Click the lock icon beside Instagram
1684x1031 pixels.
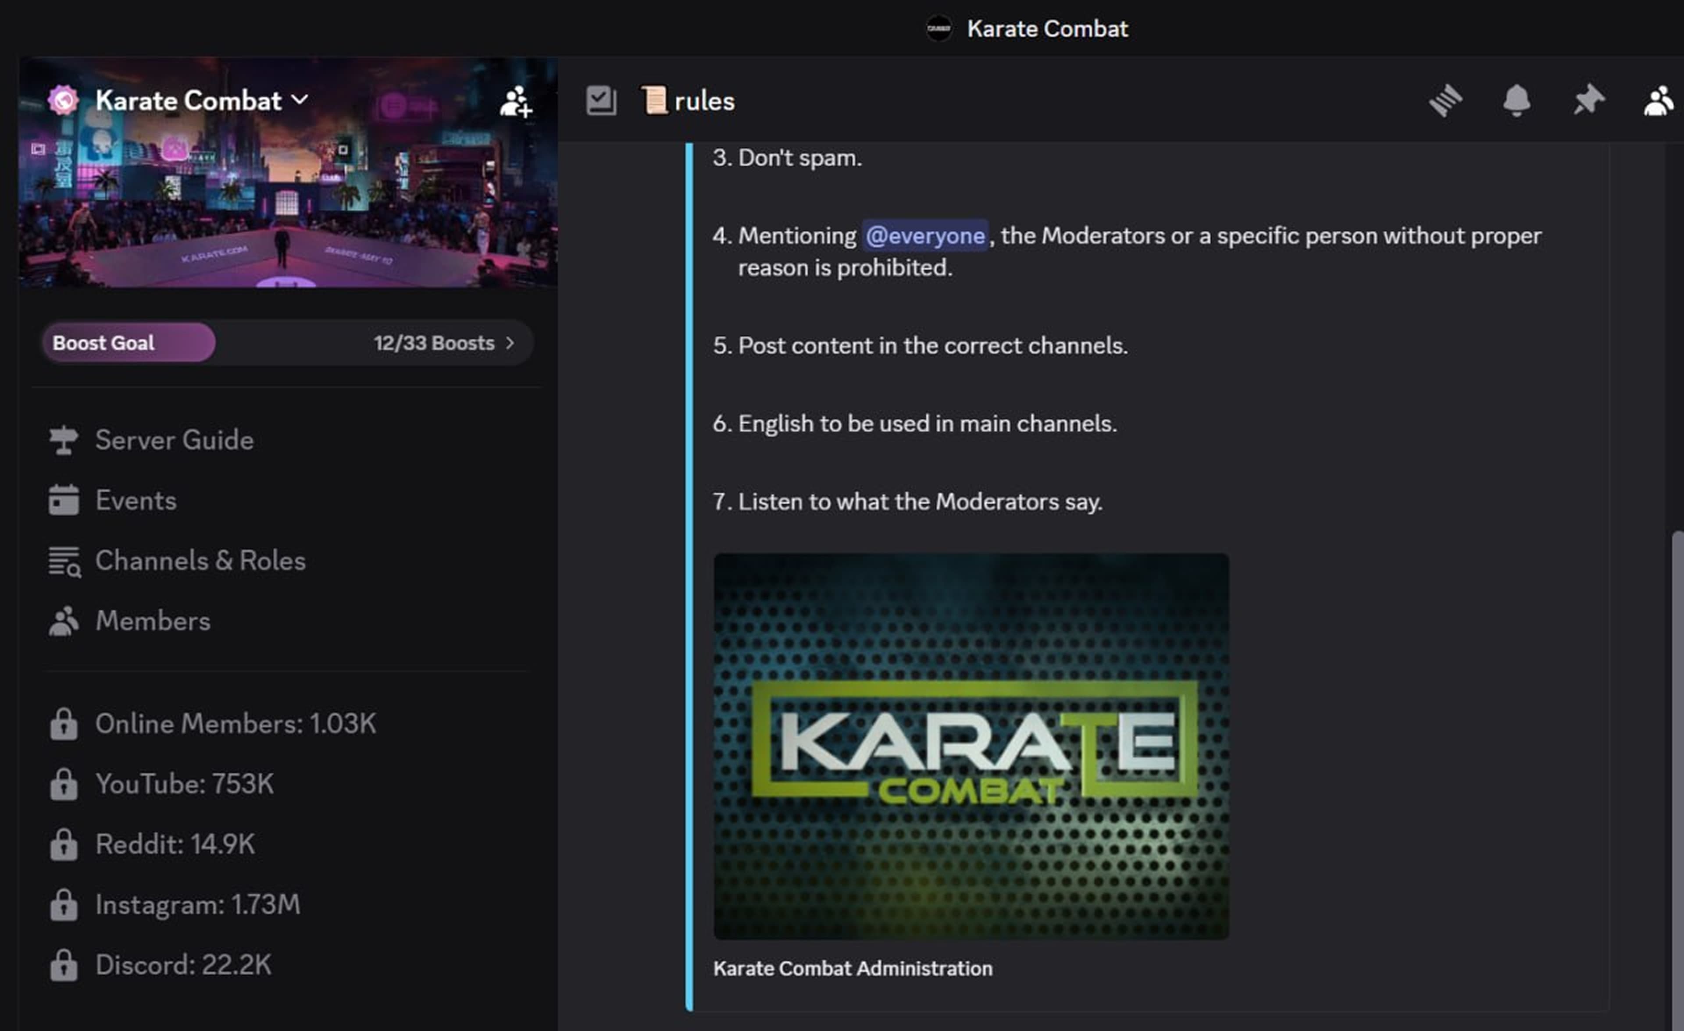pyautogui.click(x=64, y=905)
